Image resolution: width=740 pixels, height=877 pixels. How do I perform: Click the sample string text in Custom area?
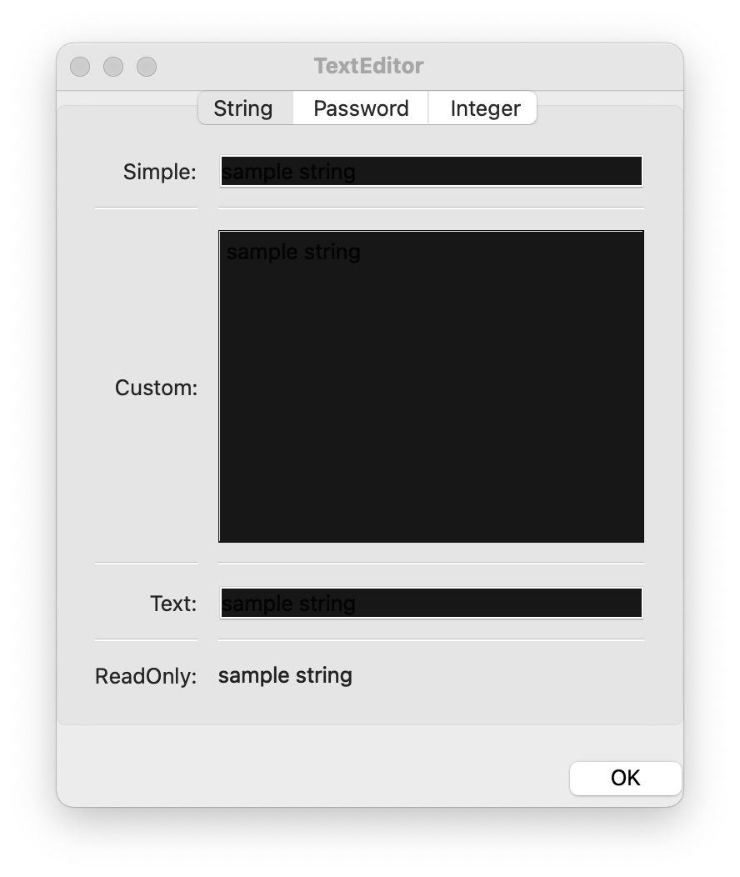pyautogui.click(x=292, y=252)
